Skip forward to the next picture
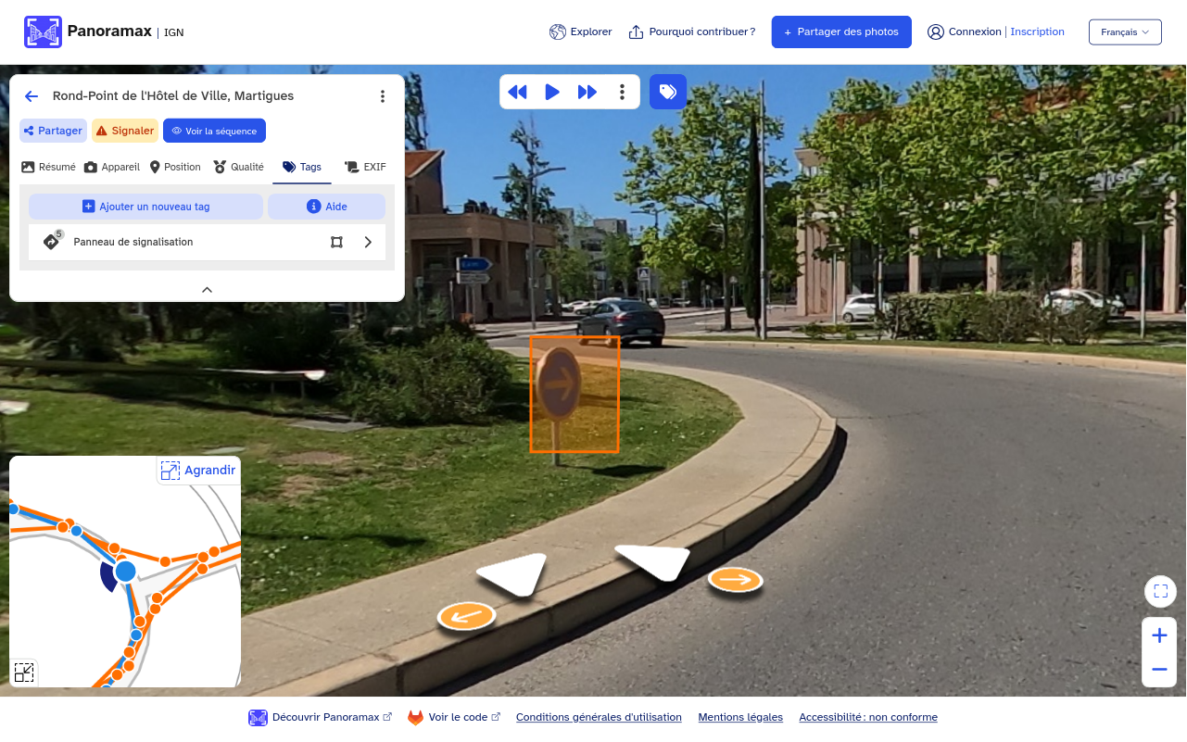Screen dimensions: 1187x742 [x=587, y=92]
